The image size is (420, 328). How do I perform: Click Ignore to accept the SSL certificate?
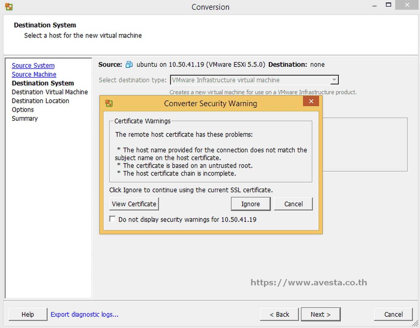pos(250,204)
